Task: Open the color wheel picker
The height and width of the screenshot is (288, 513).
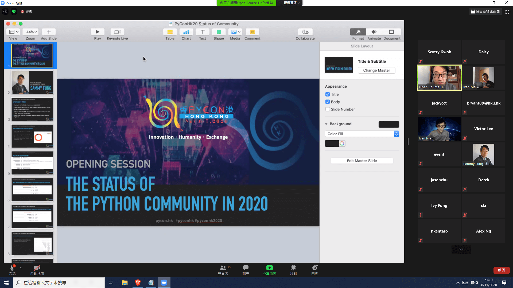Action: coord(342,143)
